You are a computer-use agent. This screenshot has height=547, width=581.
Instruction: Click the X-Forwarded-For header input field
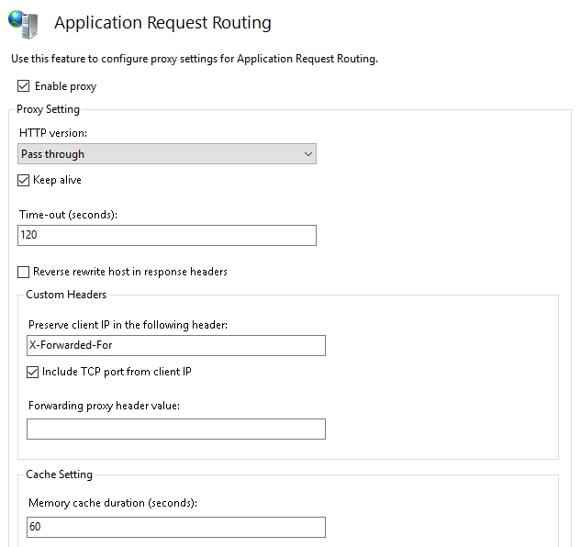click(176, 345)
